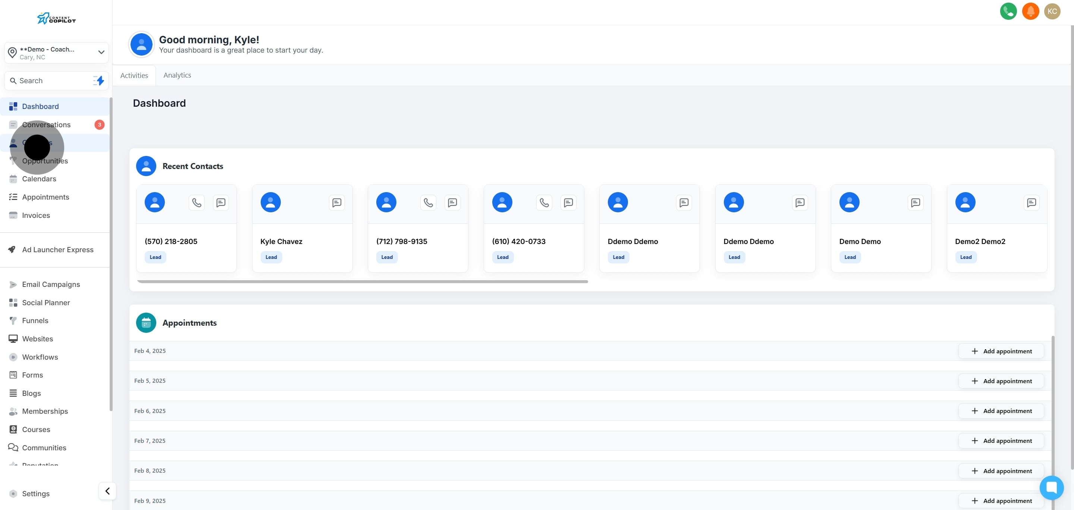The image size is (1074, 510).
Task: Add appointment for Feb 4, 2025
Action: [x=1001, y=351]
